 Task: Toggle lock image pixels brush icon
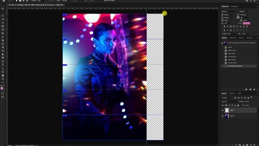[x=229, y=105]
